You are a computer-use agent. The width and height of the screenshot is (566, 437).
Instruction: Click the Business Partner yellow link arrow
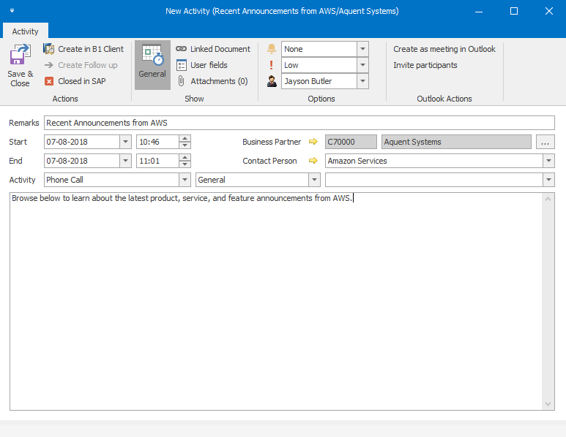(313, 142)
